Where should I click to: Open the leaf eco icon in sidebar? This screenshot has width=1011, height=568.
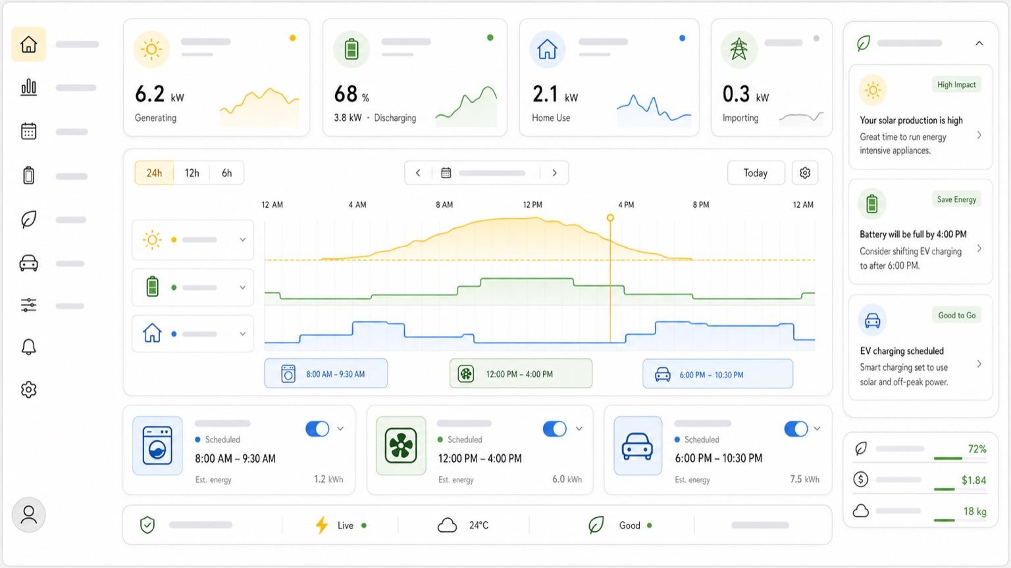click(28, 220)
